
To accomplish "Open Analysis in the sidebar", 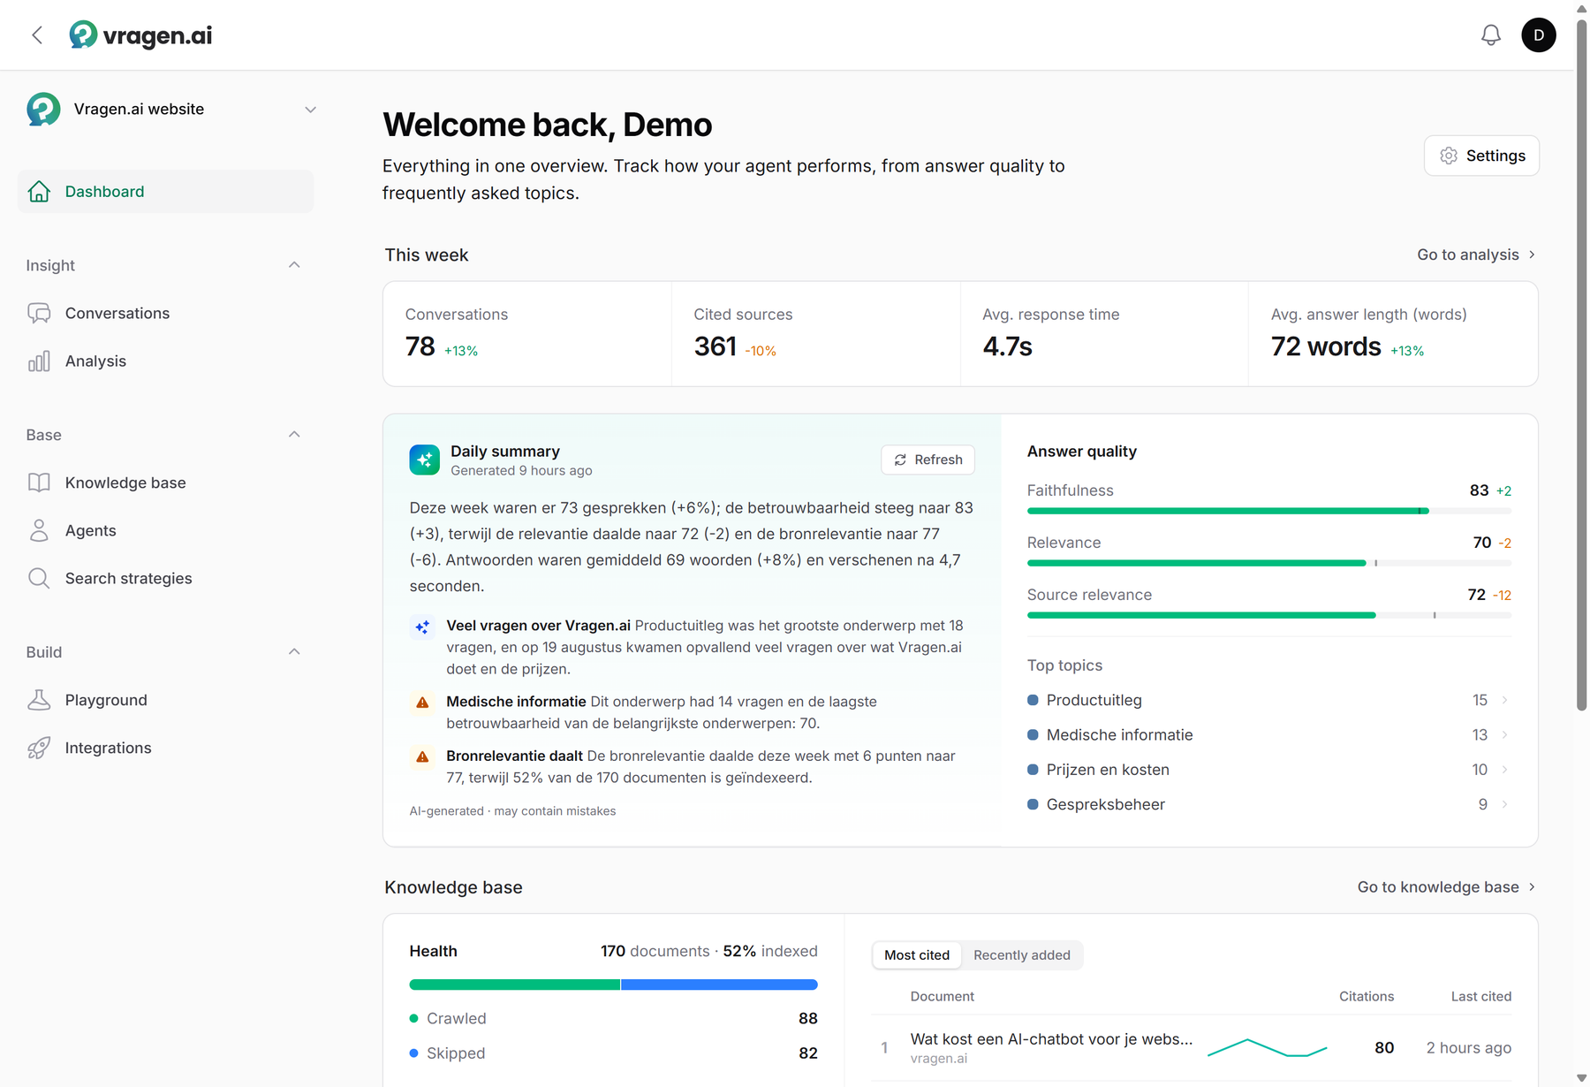I will [165, 361].
